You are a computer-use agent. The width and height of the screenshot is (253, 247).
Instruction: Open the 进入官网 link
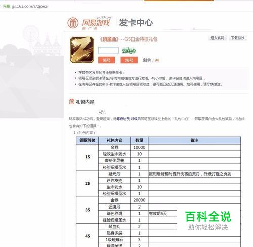pos(217,38)
